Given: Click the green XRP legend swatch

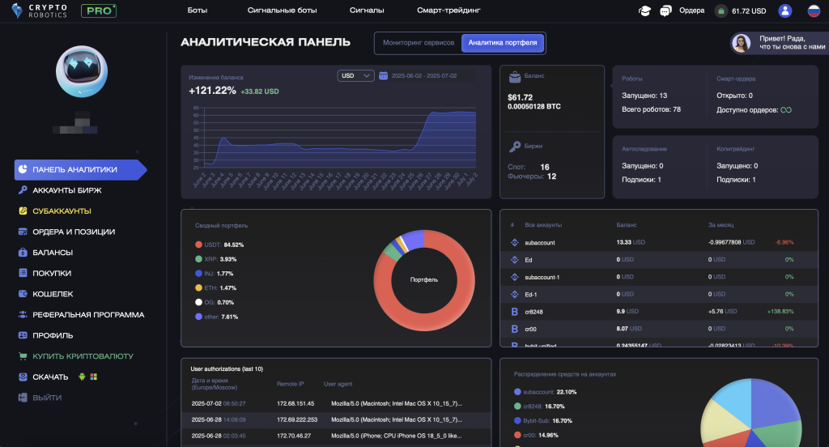Looking at the screenshot, I should (x=199, y=258).
